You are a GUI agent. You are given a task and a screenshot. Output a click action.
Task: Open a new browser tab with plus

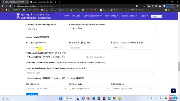60,2
